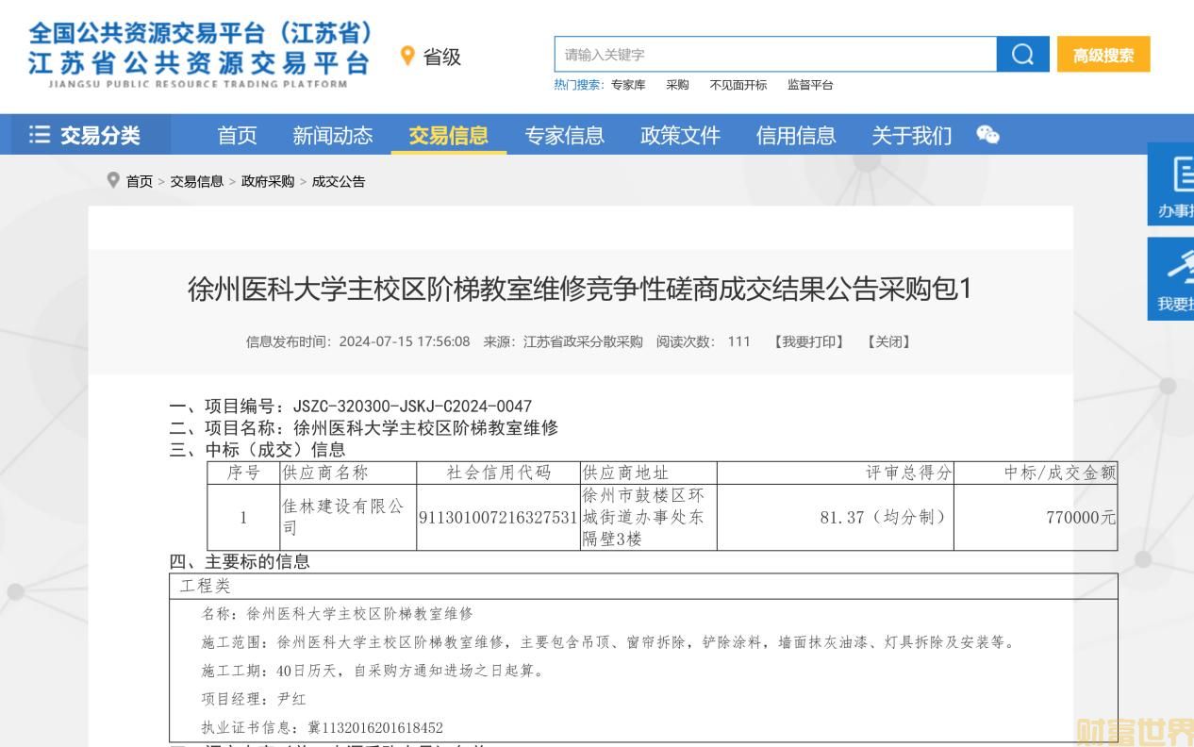
Task: Click 政府采购 in the breadcrumb
Action: pos(268,181)
